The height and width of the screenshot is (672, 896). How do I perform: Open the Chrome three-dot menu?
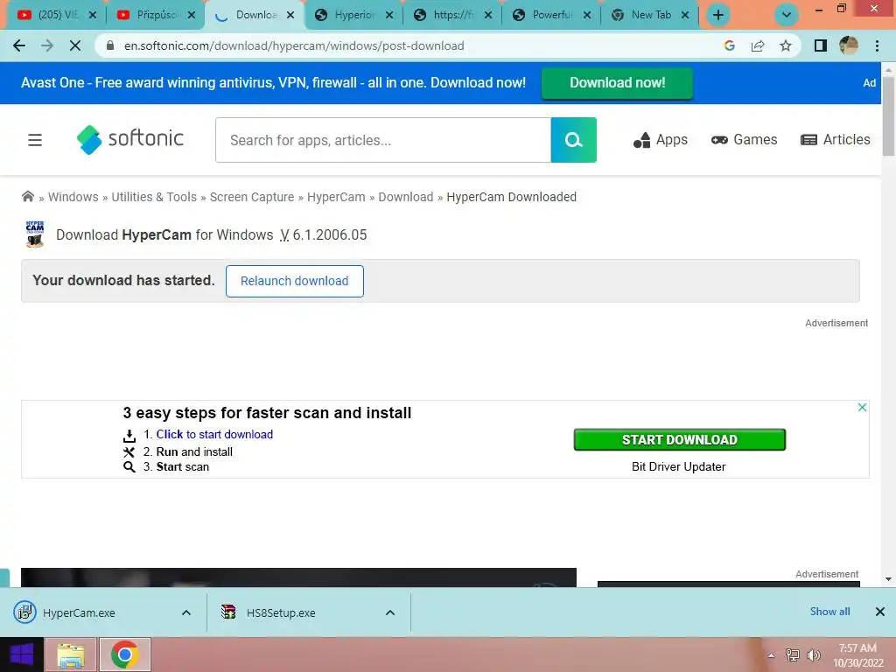(x=877, y=45)
